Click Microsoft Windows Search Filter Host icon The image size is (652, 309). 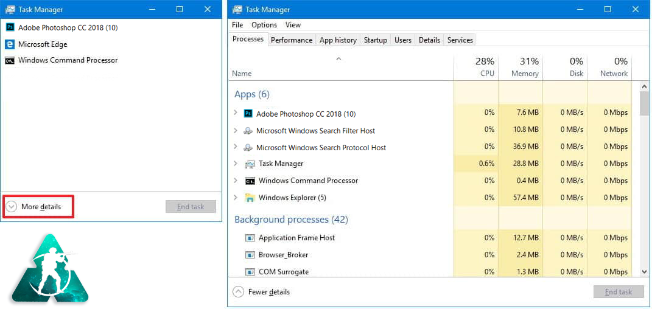coord(248,131)
